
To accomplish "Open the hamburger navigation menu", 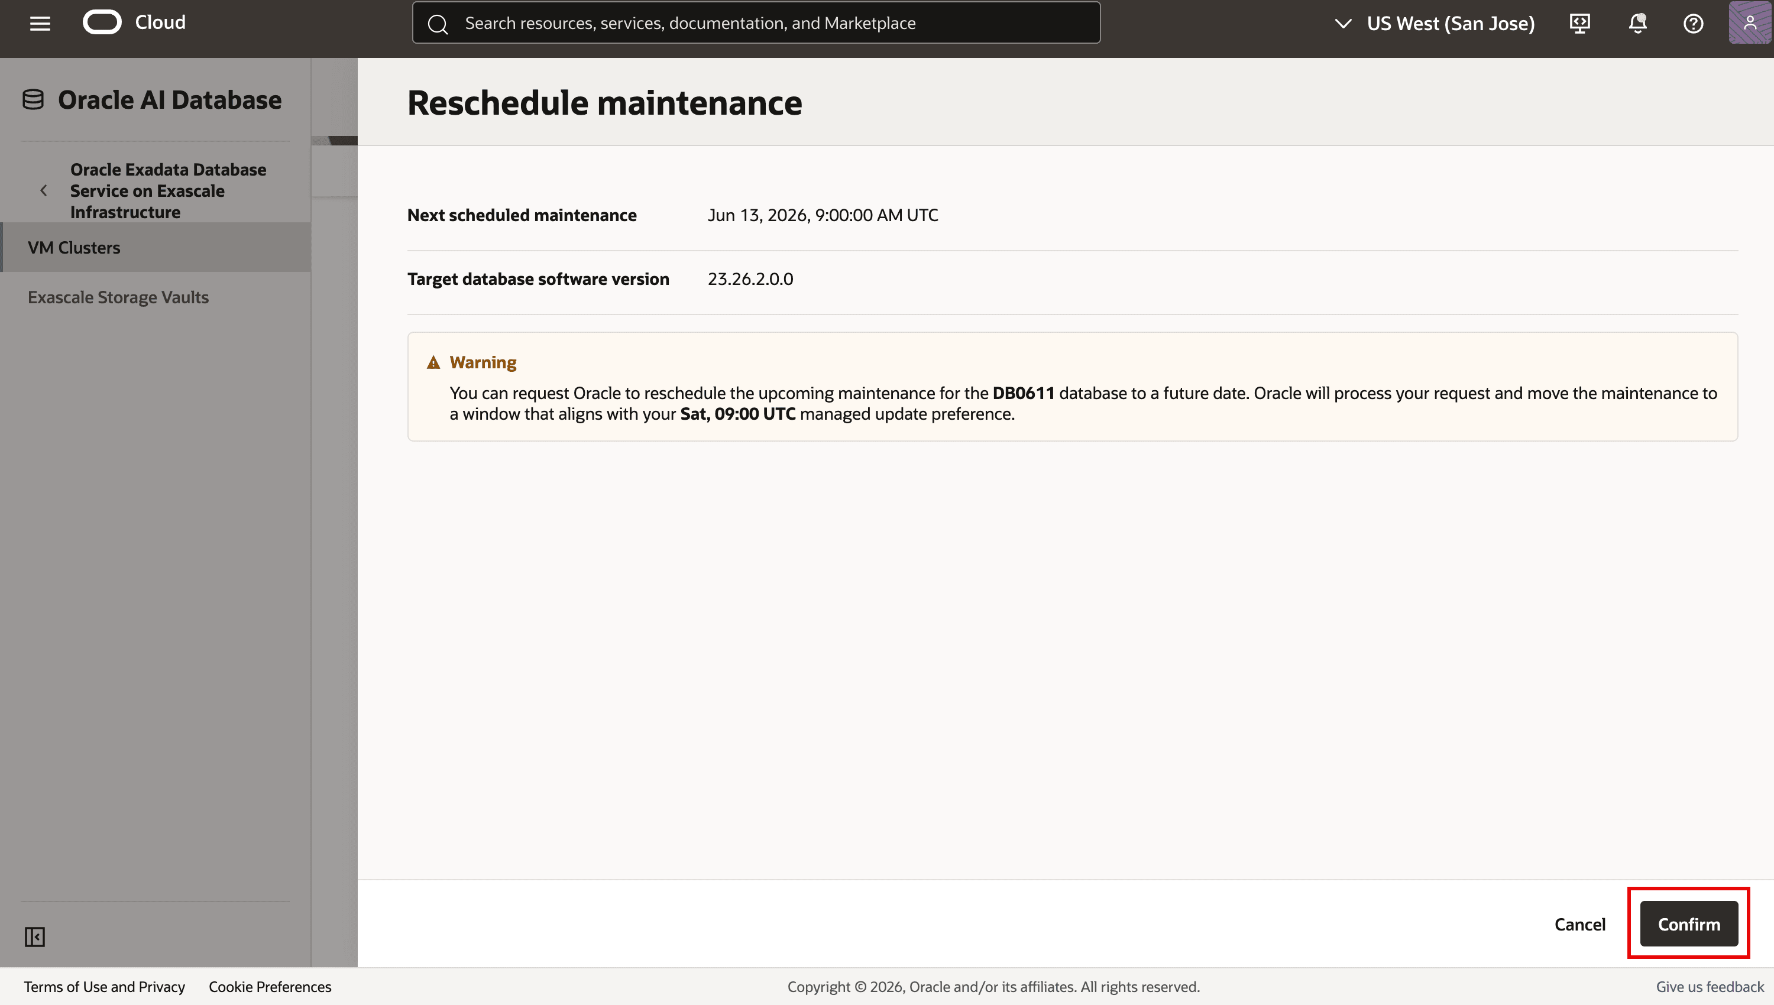I will point(40,24).
